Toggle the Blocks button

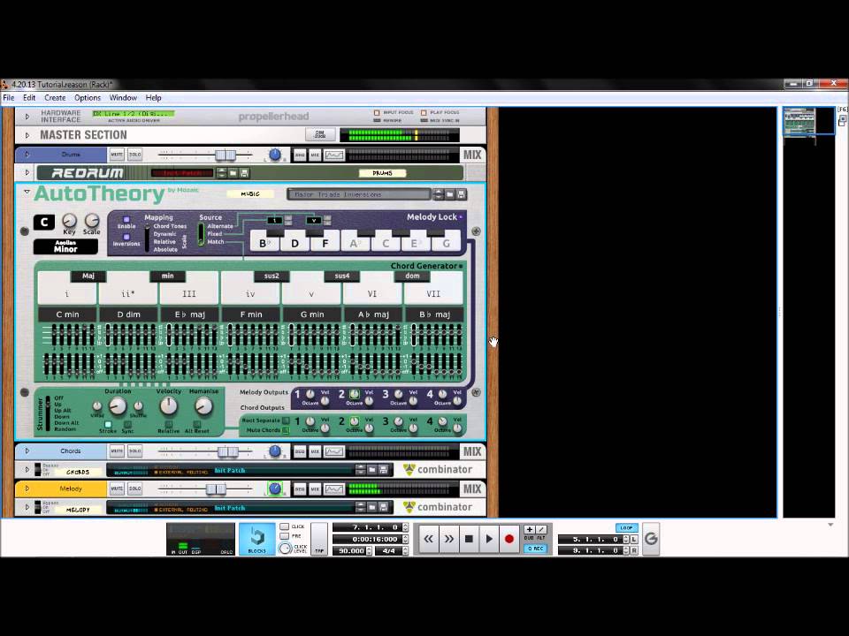point(256,539)
